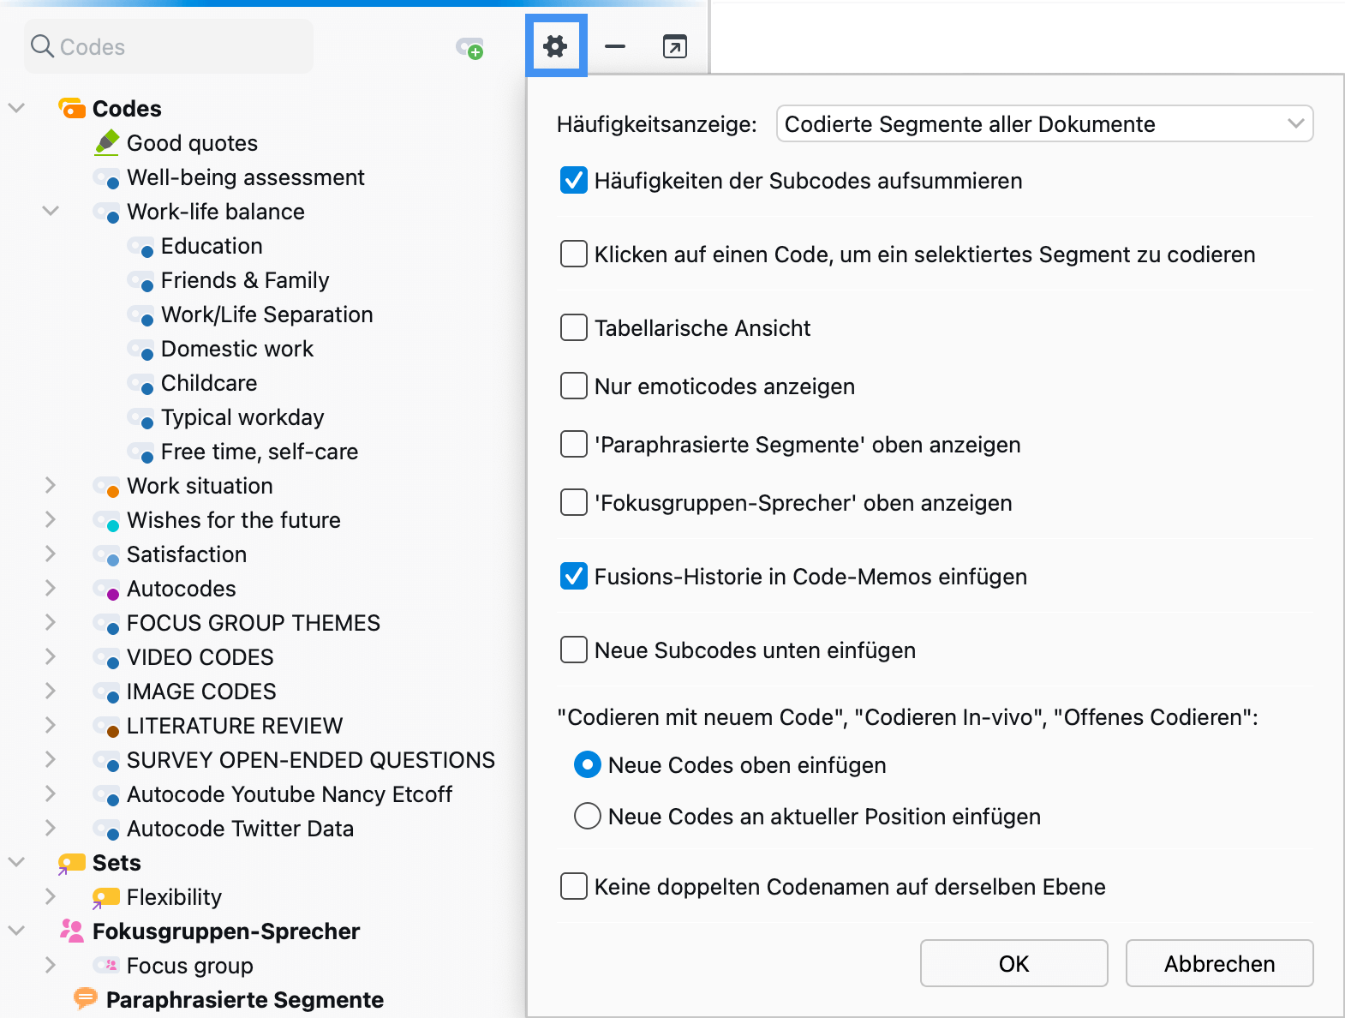Select the Childcare subcode

click(x=208, y=383)
